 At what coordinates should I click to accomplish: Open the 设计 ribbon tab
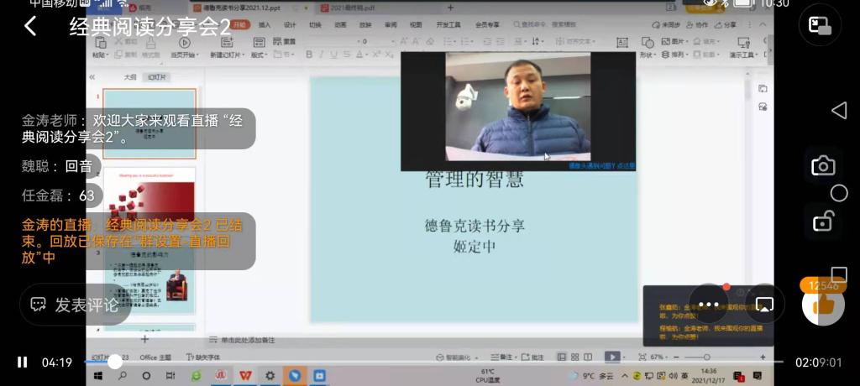click(290, 25)
